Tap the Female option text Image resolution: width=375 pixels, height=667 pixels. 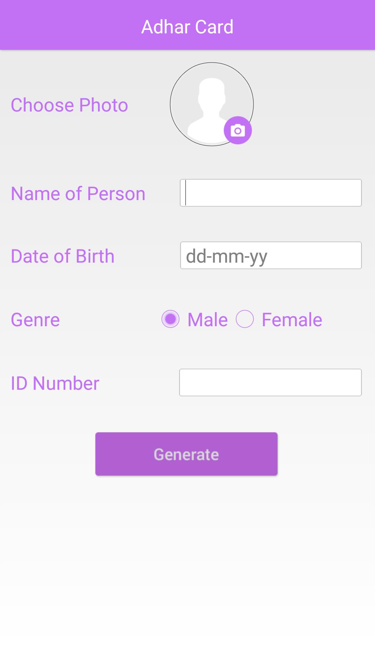(x=292, y=320)
